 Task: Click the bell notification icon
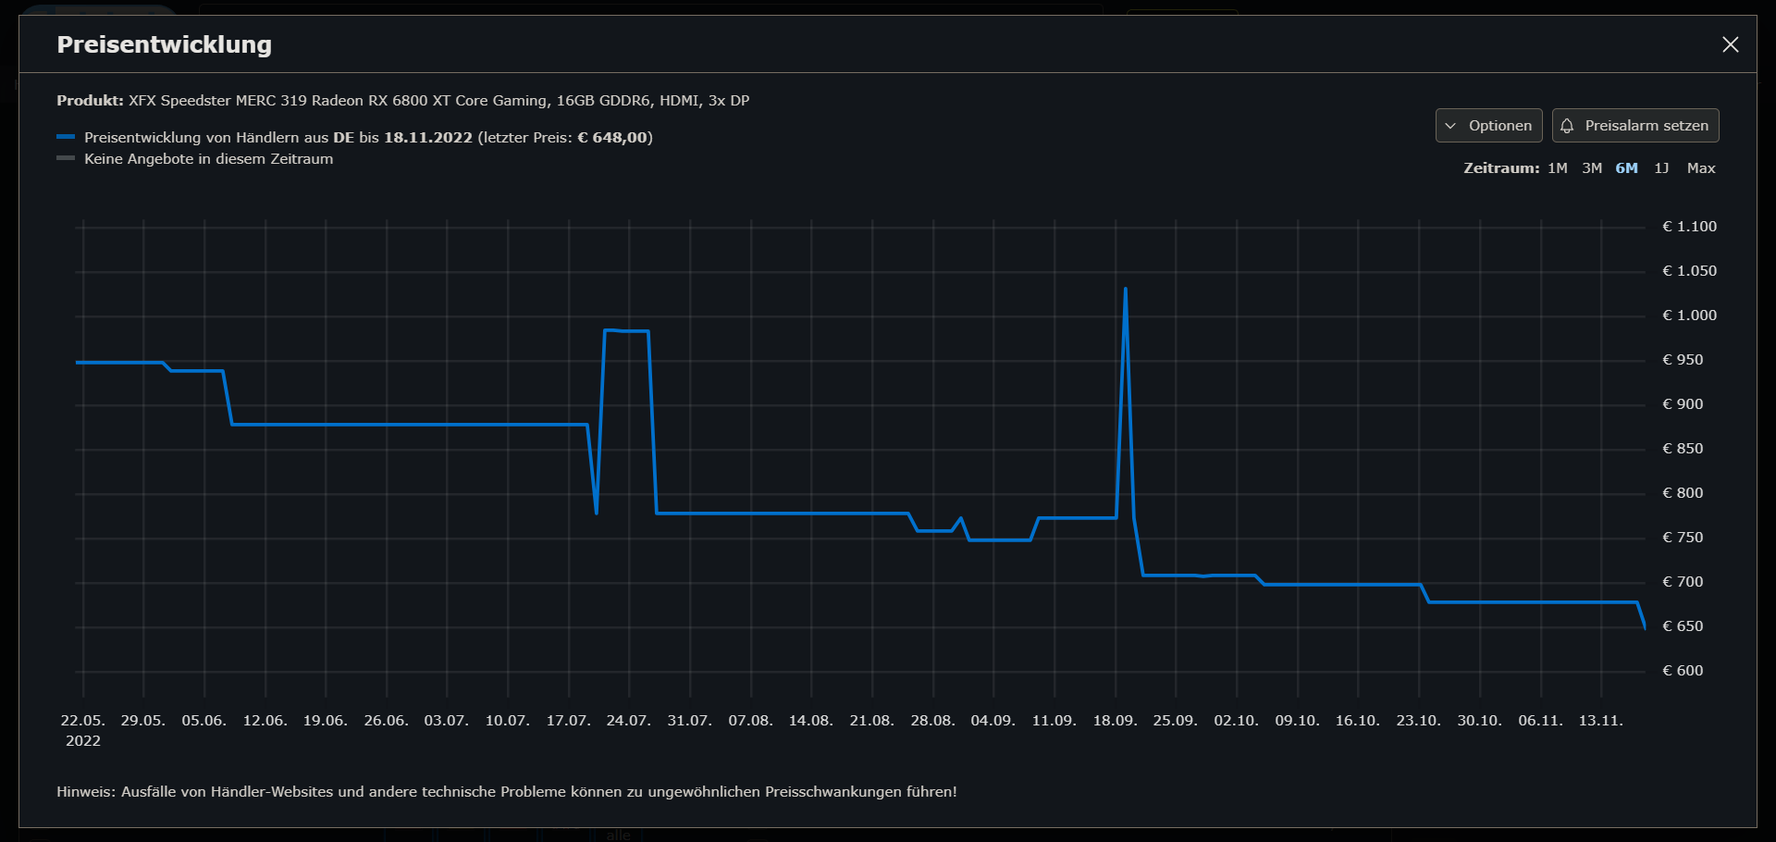coord(1567,125)
